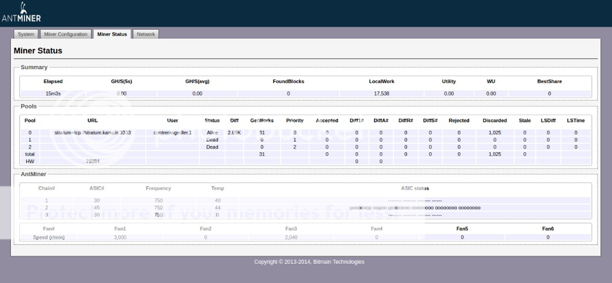Click the Alive status of pool 0
Screen dimensions: 612x283
pos(212,133)
